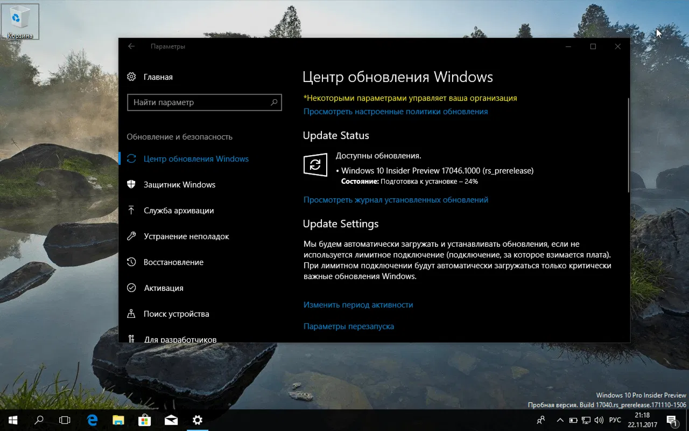The height and width of the screenshot is (431, 689).
Task: Open Для разработчиков settings
Action: 180,338
